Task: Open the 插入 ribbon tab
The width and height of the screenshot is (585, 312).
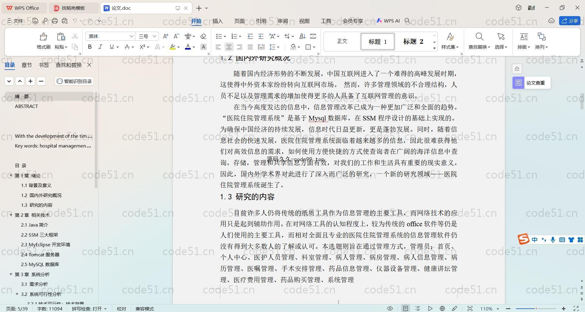Action: pyautogui.click(x=218, y=21)
